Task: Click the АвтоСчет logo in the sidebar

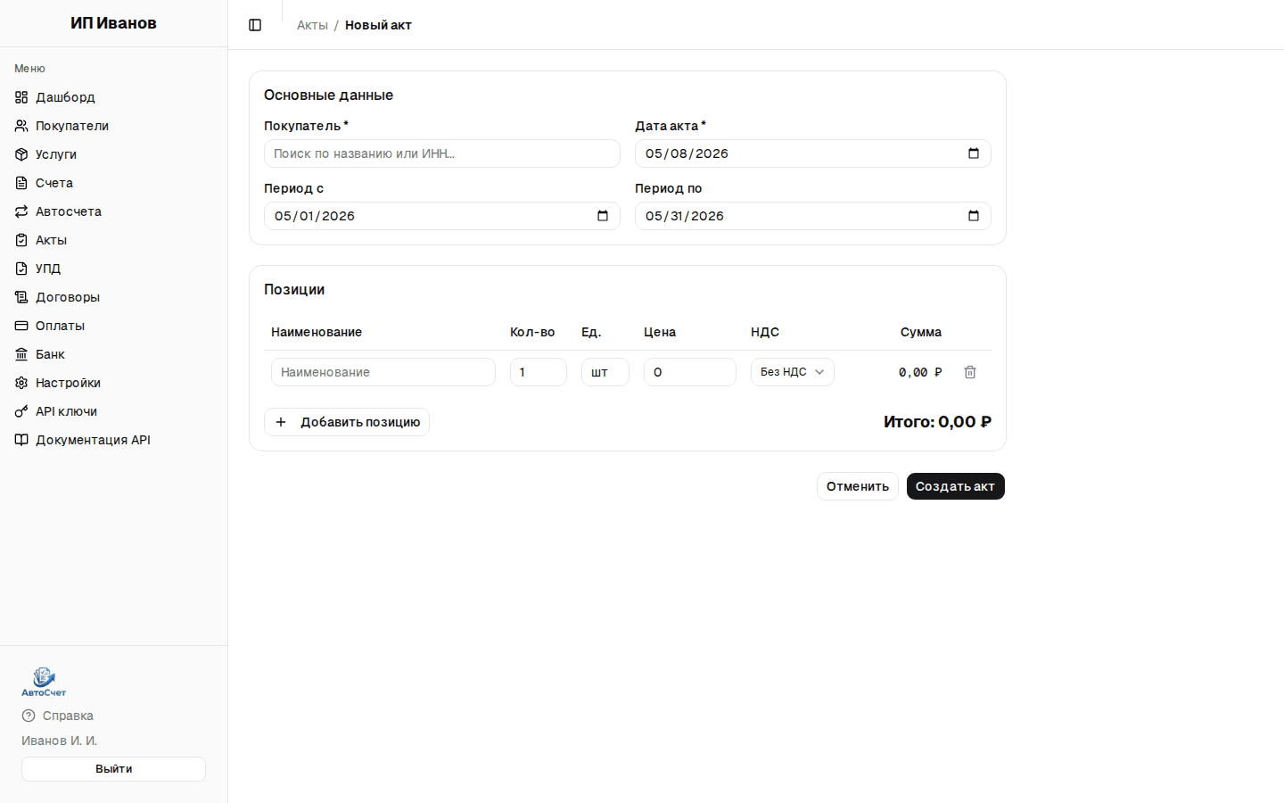Action: pos(44,682)
